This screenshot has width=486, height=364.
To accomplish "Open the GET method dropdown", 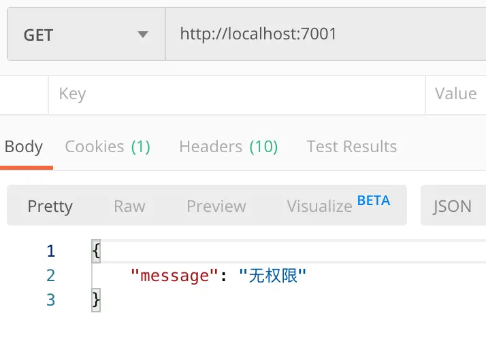I will click(86, 35).
